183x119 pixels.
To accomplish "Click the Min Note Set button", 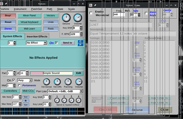I will pos(26,97).
